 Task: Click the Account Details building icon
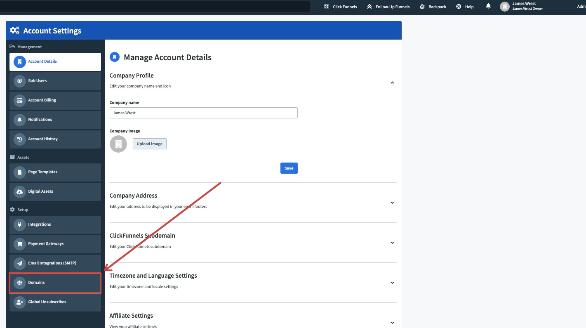click(x=19, y=61)
